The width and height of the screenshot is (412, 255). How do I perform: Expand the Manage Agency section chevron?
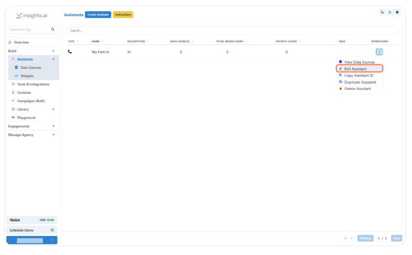[53, 135]
